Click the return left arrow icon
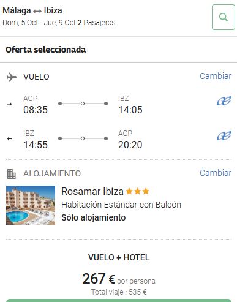Image resolution: width=237 pixels, height=302 pixels. coord(9,138)
